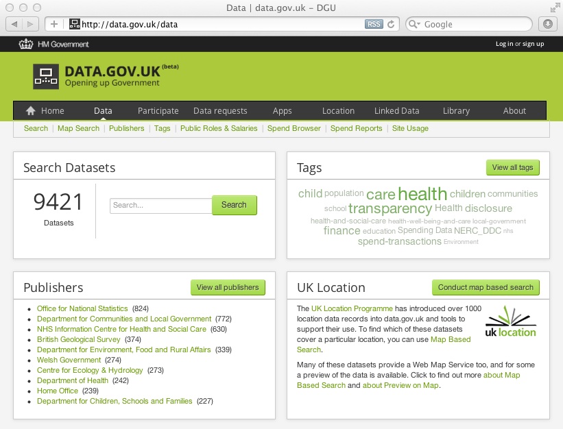Screen dimensions: 563x429
Task: Open the Data requests navigation tab
Action: [220, 111]
